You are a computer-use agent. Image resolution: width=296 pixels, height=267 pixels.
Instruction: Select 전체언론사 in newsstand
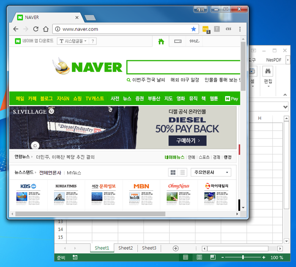50,173
